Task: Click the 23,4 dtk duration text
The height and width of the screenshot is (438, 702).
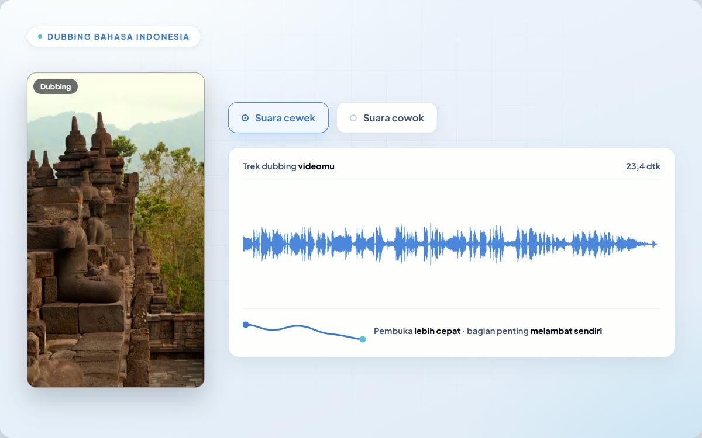Action: click(x=643, y=166)
